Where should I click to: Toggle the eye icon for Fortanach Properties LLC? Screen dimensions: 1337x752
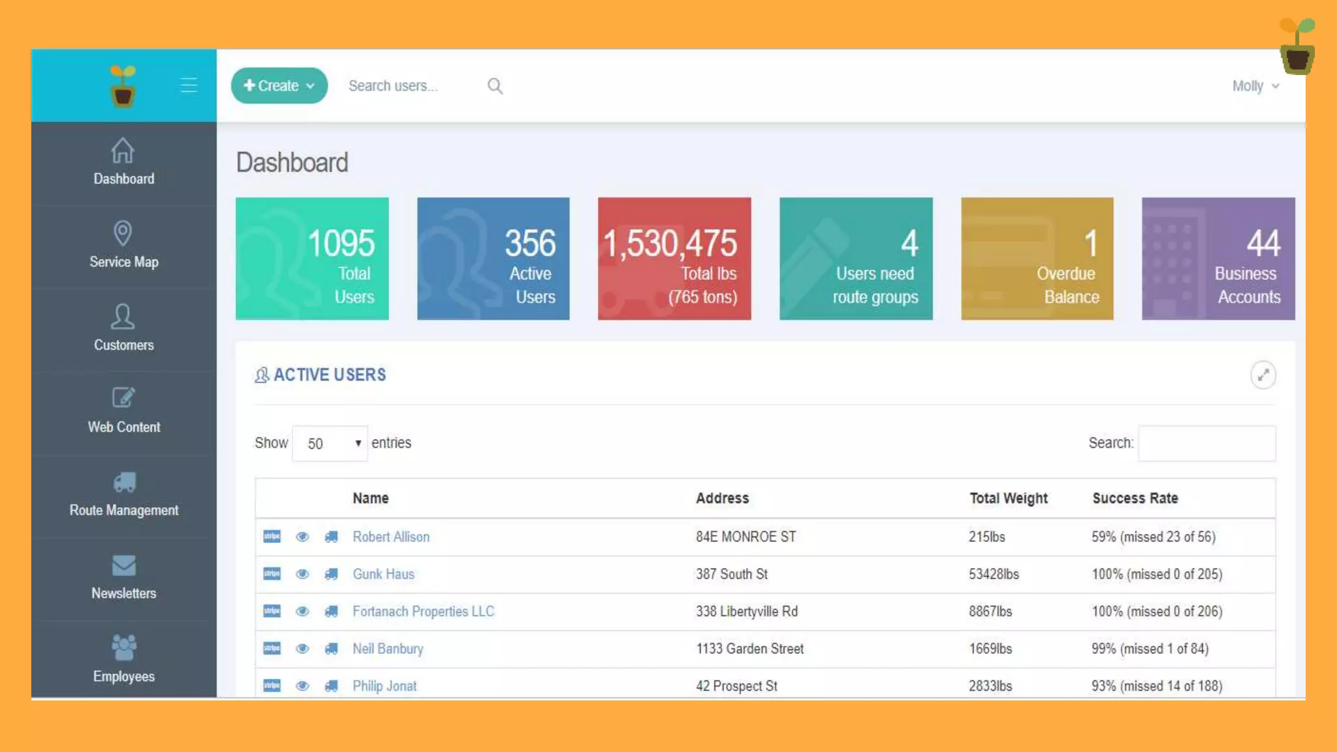(x=302, y=612)
